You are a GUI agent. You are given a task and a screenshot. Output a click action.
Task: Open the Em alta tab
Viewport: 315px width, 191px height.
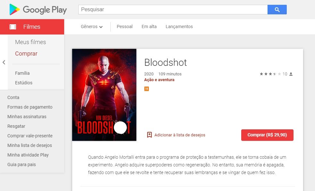149,27
